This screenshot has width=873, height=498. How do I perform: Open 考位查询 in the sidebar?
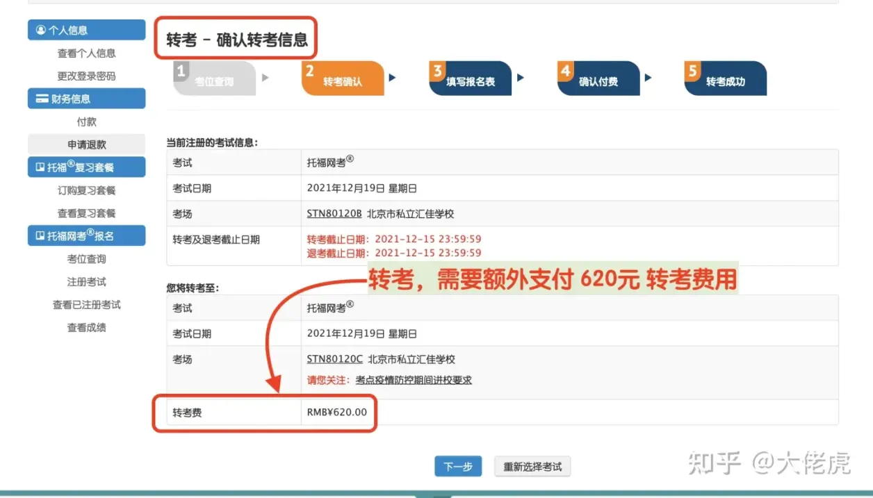pos(87,259)
